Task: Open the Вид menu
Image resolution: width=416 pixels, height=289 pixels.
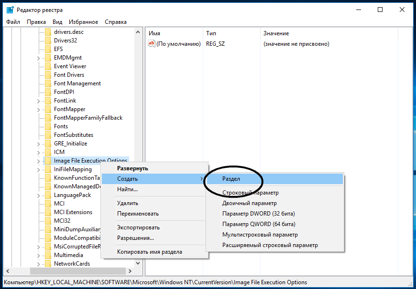Action: pyautogui.click(x=57, y=22)
